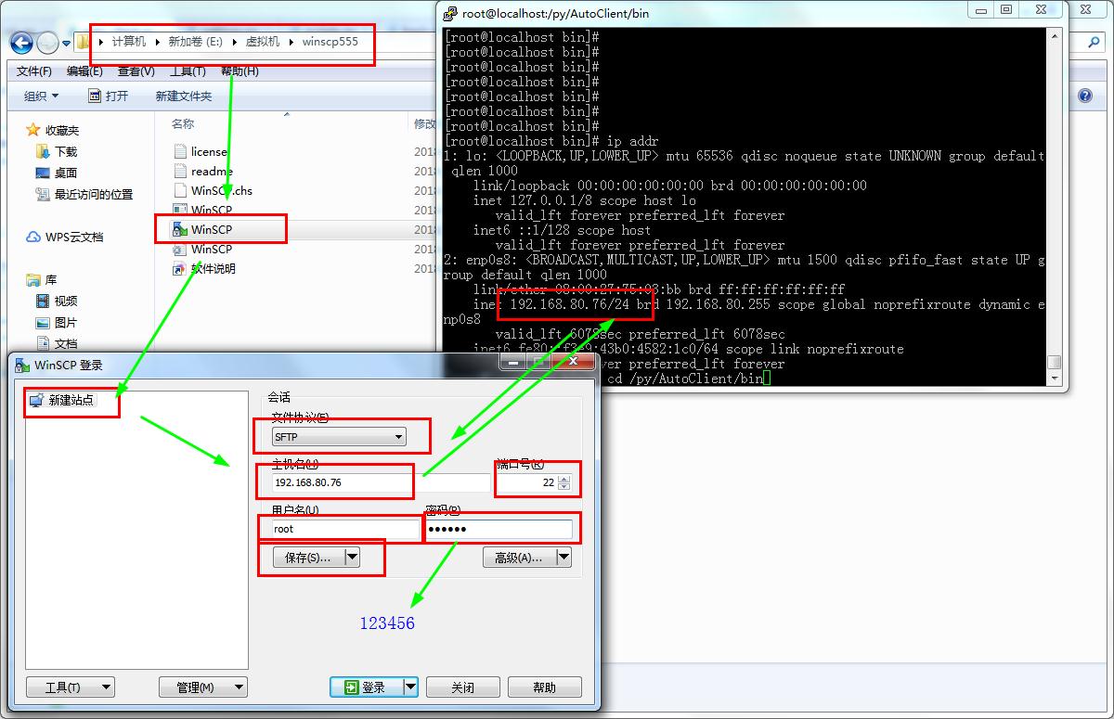Open 桌面 in Explorer sidebar
1114x719 pixels.
coord(57,173)
